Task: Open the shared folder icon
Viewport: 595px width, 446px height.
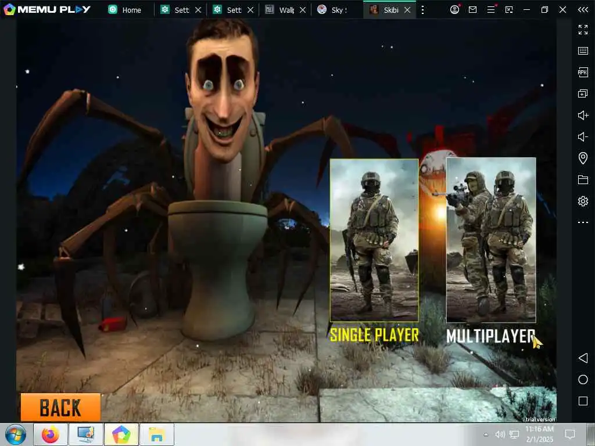Action: [x=583, y=179]
